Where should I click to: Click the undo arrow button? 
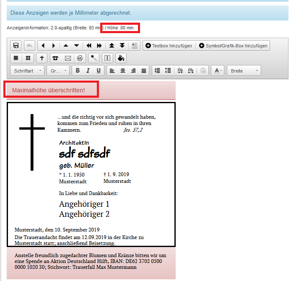pos(29,46)
